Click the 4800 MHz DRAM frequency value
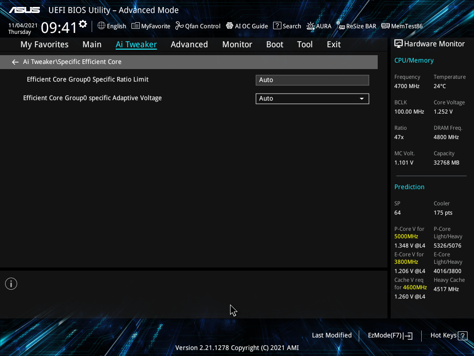This screenshot has height=356, width=474. pos(446,137)
